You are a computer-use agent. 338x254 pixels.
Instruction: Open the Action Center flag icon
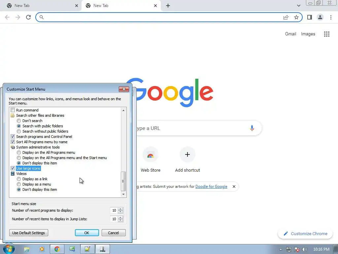[x=297, y=249]
